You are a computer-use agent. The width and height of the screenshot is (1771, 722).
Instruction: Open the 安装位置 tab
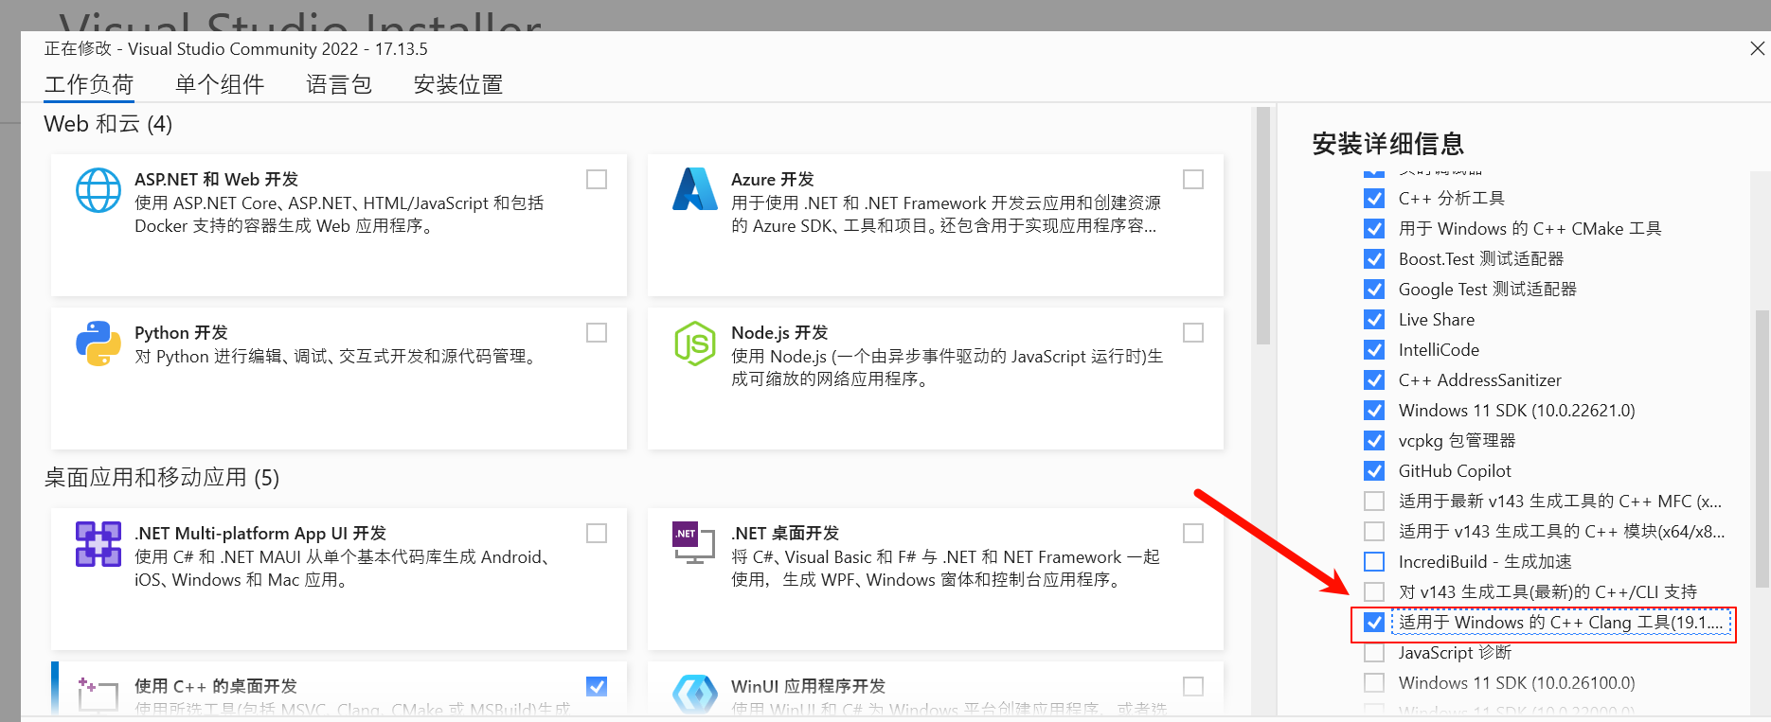(x=458, y=84)
